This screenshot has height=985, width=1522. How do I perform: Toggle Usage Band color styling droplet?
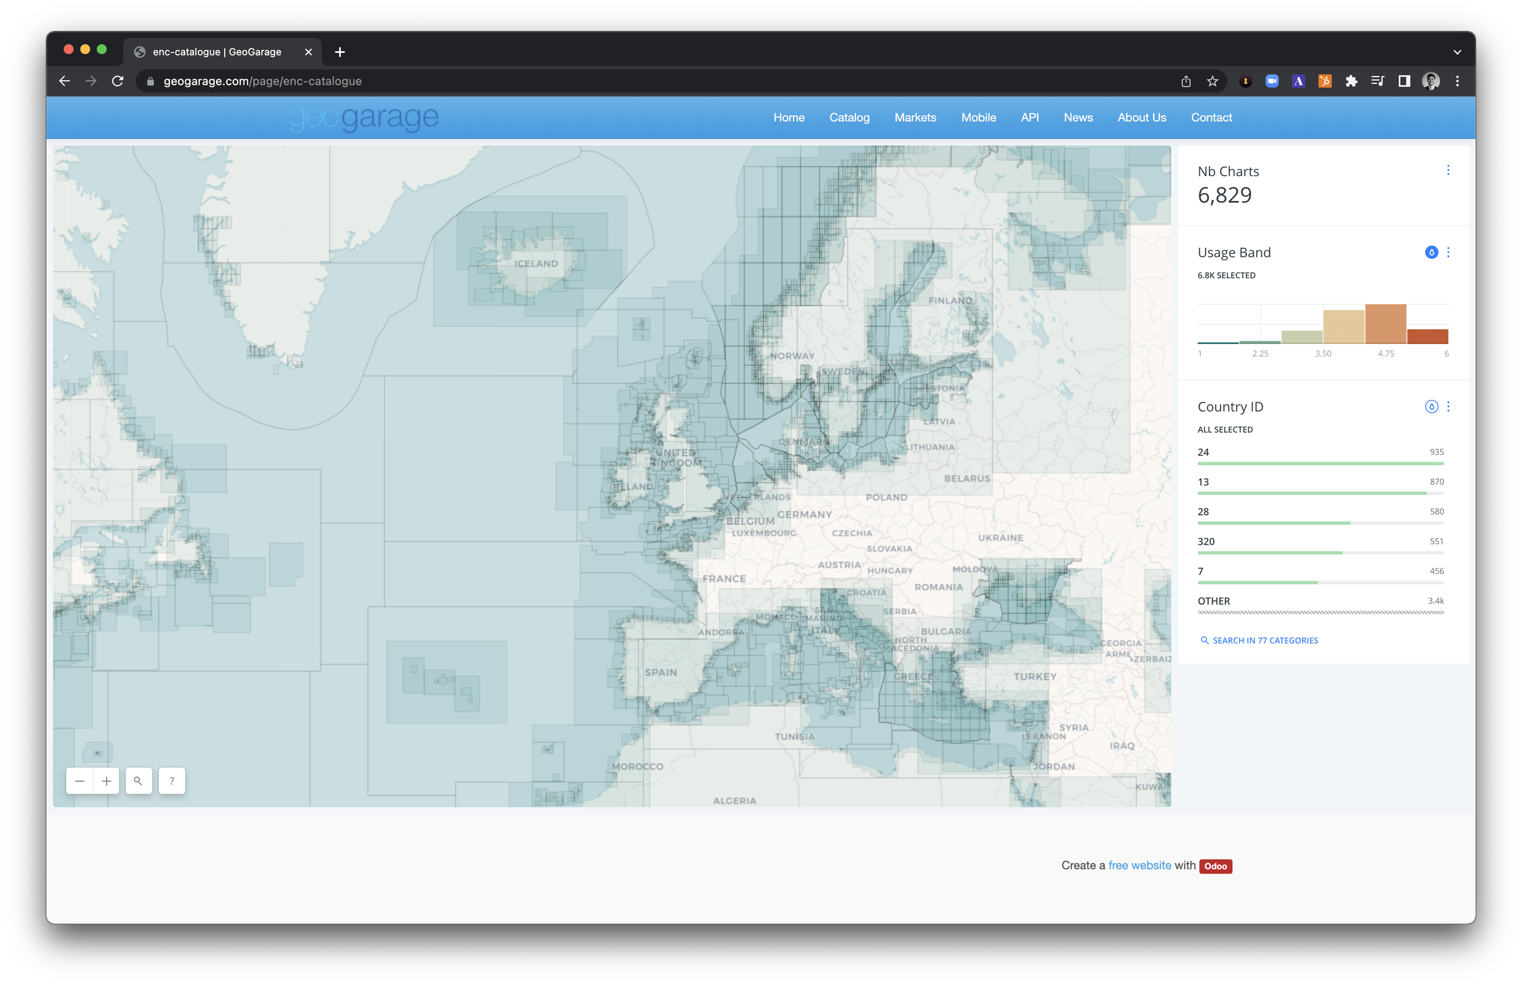tap(1431, 253)
